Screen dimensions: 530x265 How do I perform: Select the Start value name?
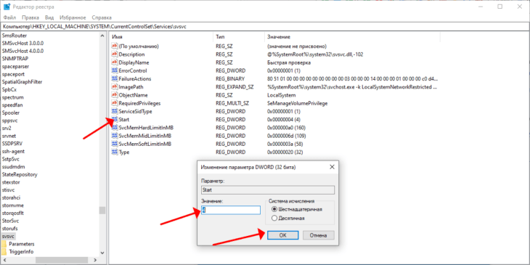click(123, 120)
